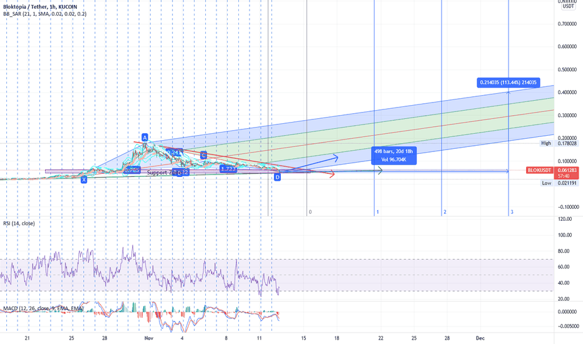Image resolution: width=583 pixels, height=344 pixels.
Task: Click the BLOKUSDT symbol price tag
Action: click(539, 170)
